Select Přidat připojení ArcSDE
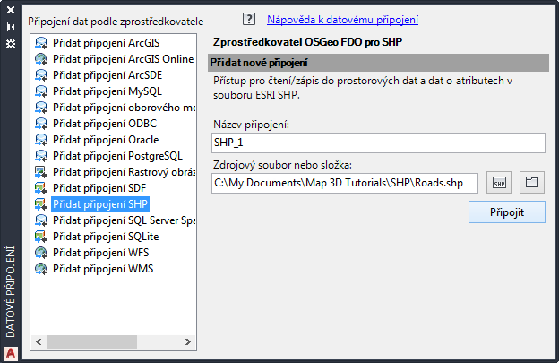This screenshot has width=559, height=363. click(x=107, y=75)
